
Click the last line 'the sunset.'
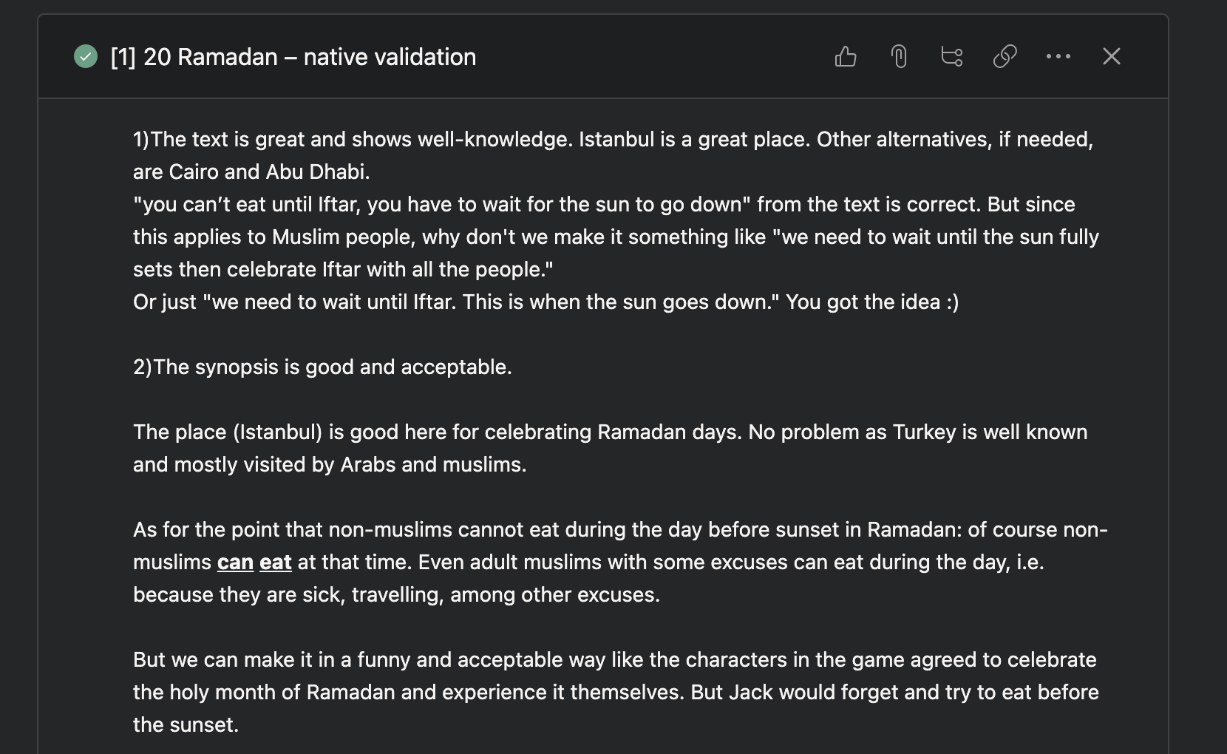click(186, 725)
